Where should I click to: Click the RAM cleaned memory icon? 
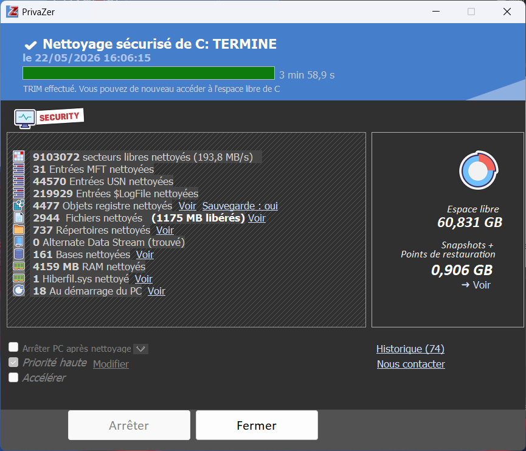click(19, 267)
